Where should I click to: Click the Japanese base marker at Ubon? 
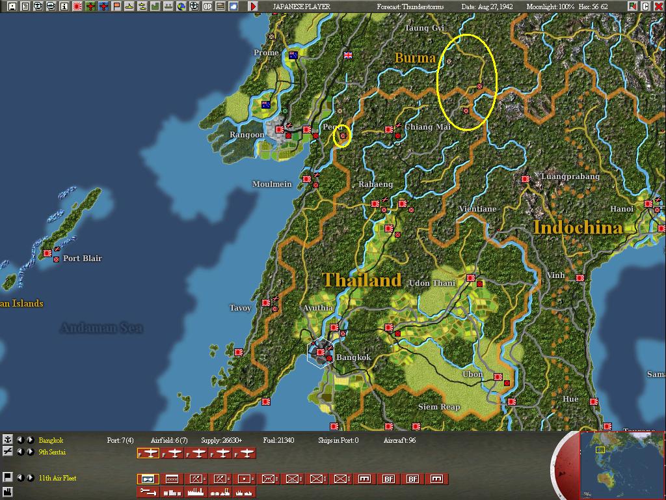click(498, 377)
